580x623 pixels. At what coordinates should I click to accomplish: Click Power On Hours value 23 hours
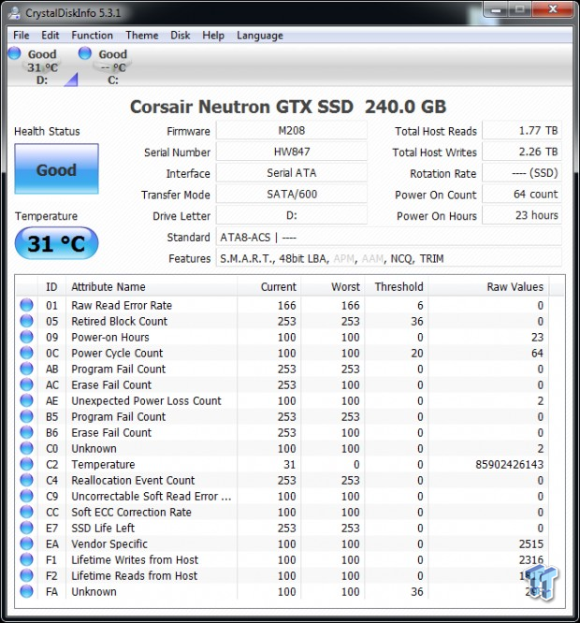coord(522,215)
